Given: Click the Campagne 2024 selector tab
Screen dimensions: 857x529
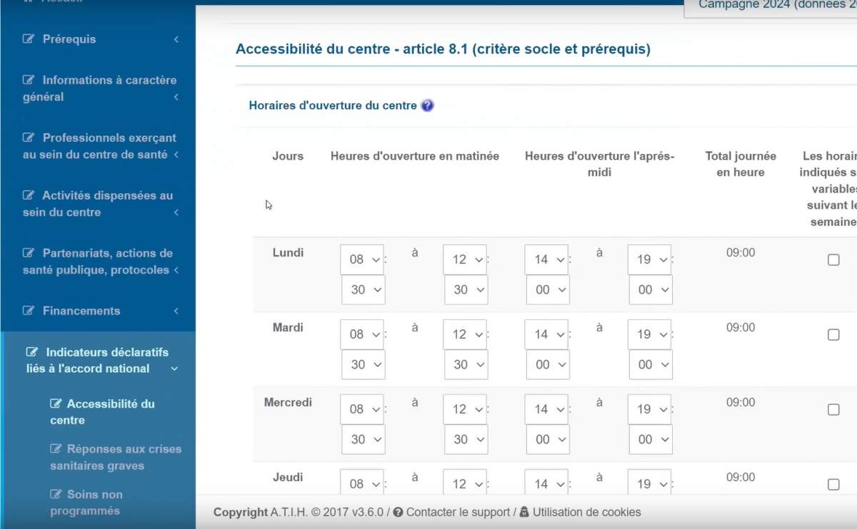Looking at the screenshot, I should 771,7.
